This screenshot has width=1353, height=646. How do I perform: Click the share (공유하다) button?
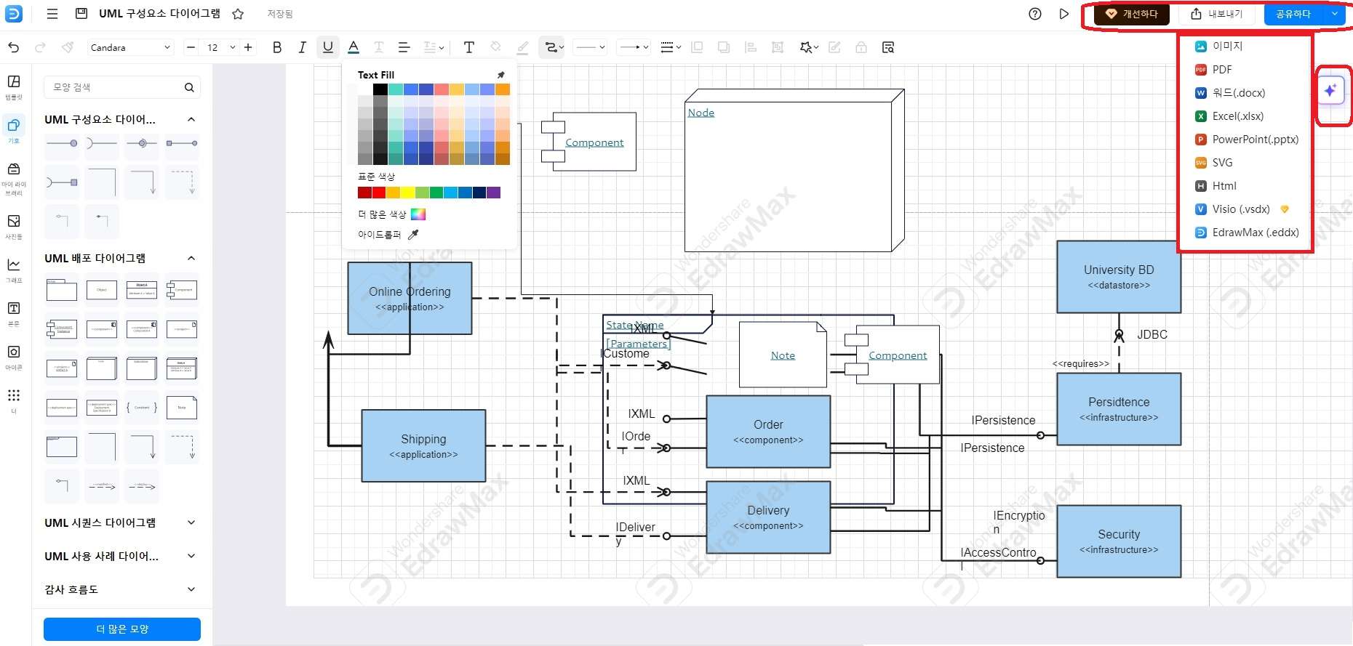tap(1293, 14)
